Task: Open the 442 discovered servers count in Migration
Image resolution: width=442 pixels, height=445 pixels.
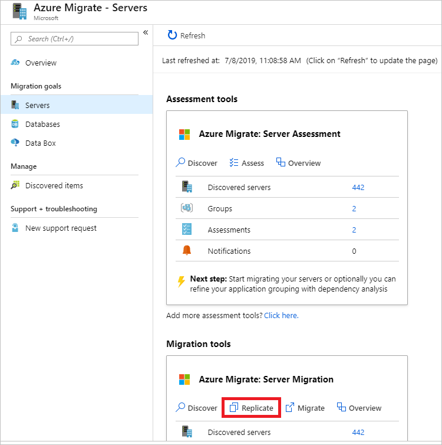Action: click(x=358, y=432)
